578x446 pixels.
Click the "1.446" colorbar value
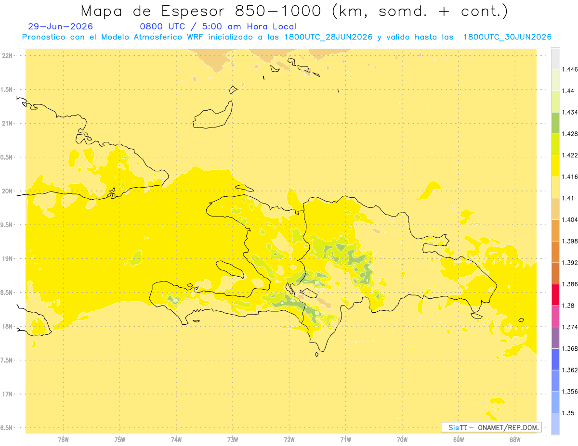pyautogui.click(x=570, y=69)
